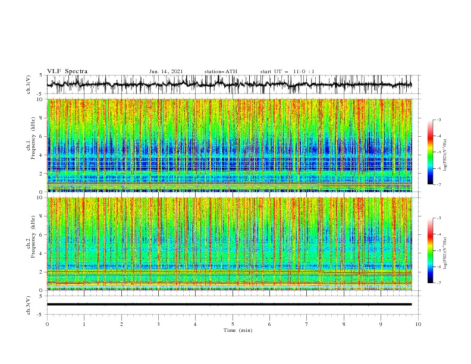The height and width of the screenshot is (364, 471).
Task: Click the '-5' label on ch.1 colorbar
Action: (439, 152)
